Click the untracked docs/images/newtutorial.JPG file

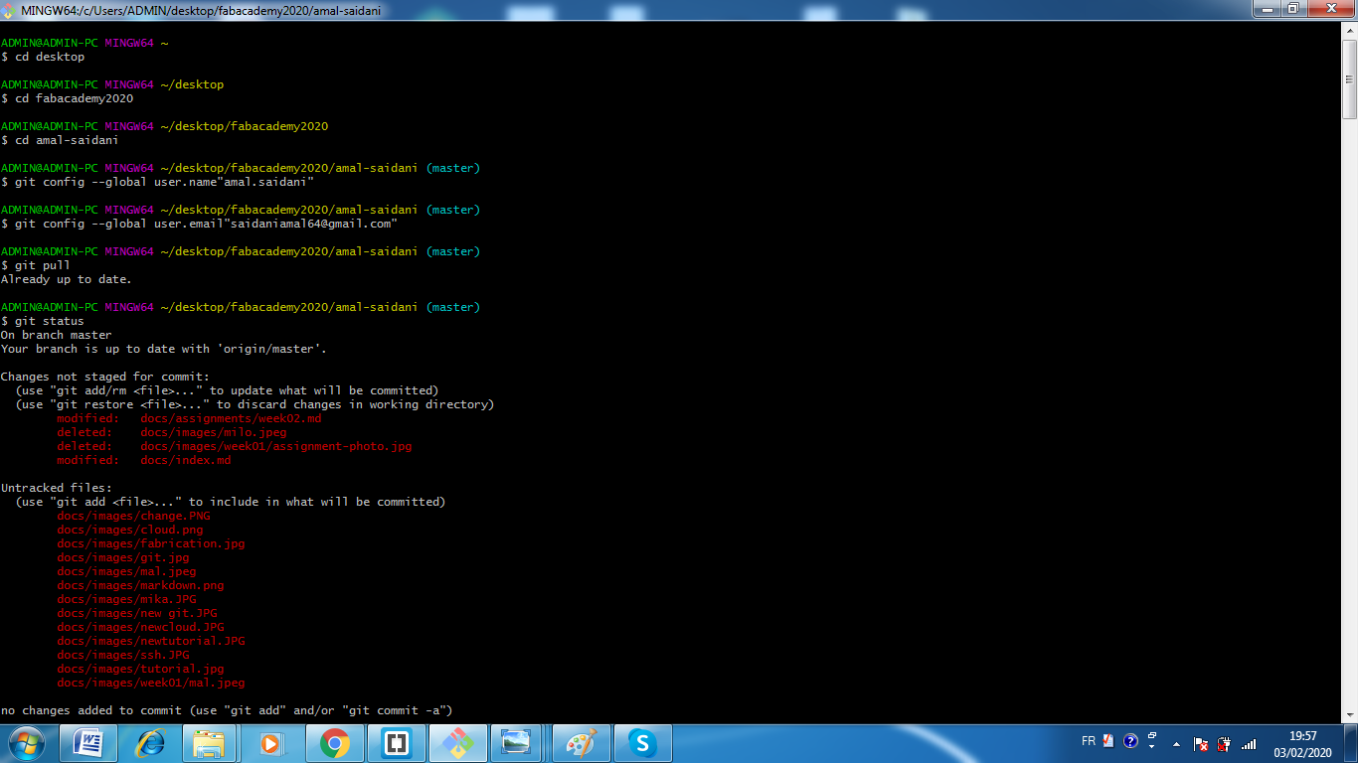tap(150, 641)
